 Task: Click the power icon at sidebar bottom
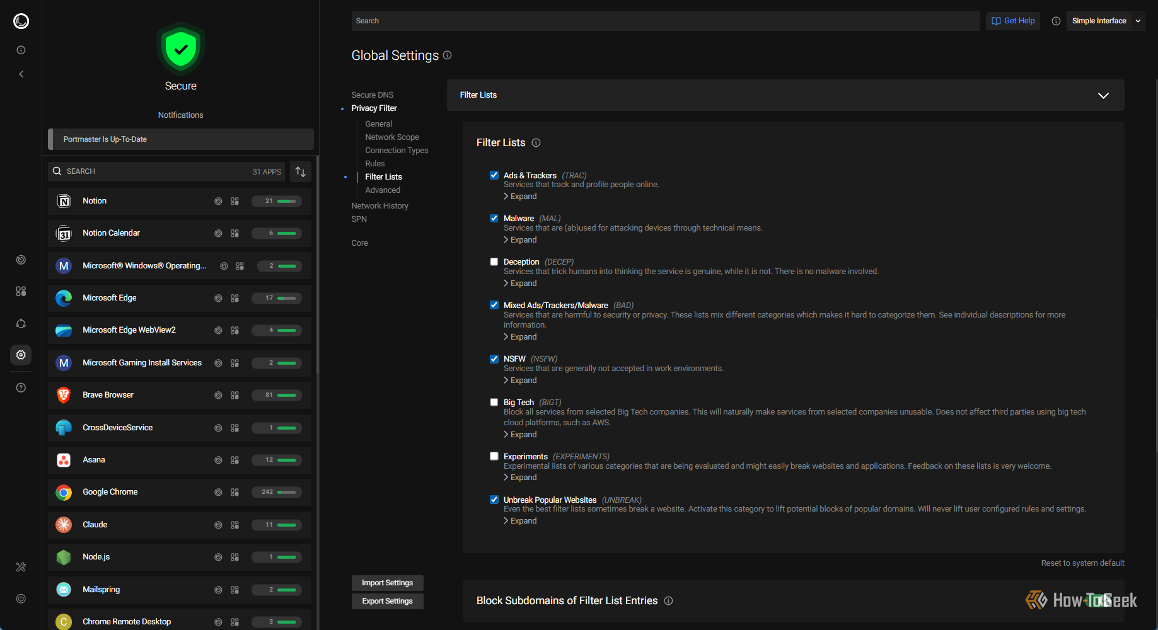pos(21,598)
